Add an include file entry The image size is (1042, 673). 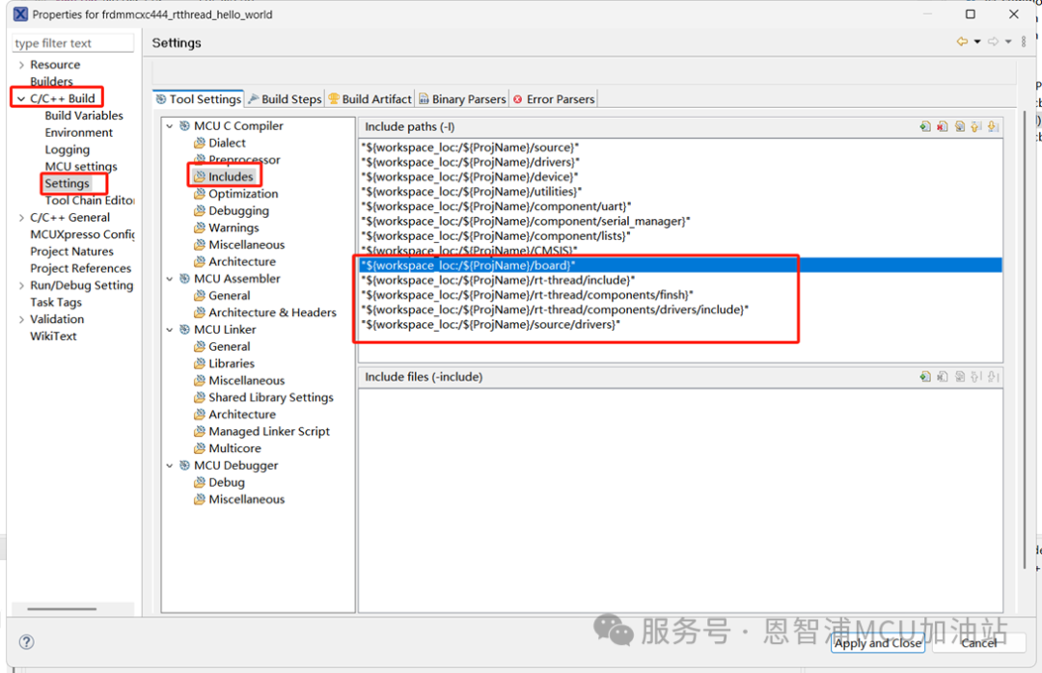click(x=925, y=377)
